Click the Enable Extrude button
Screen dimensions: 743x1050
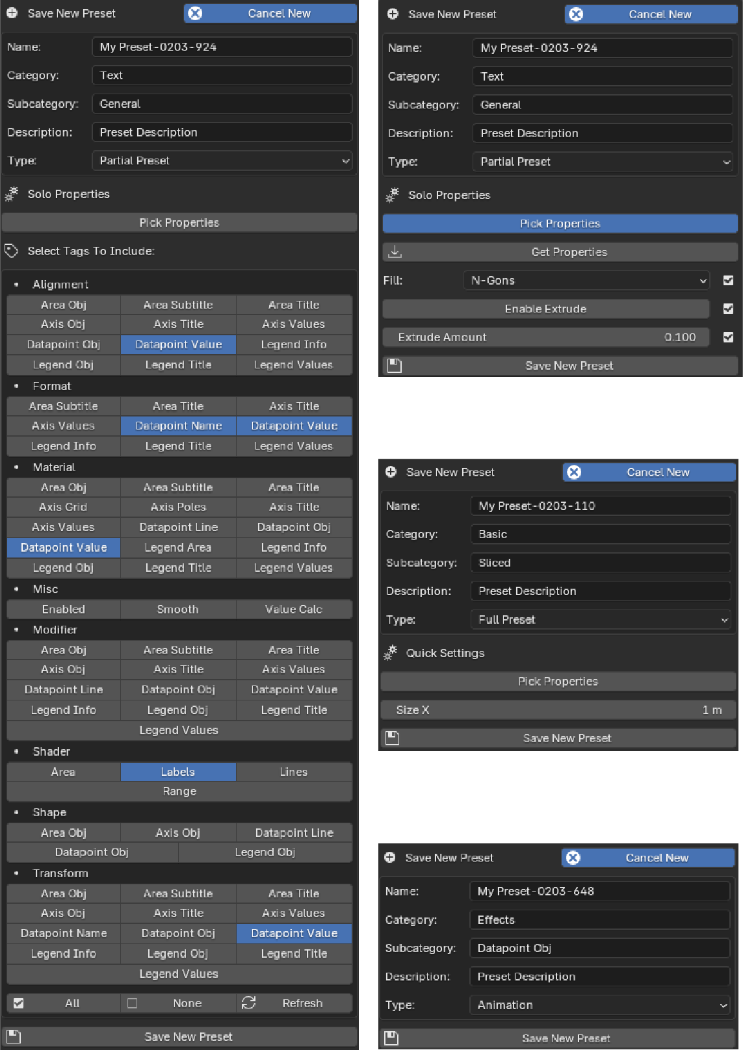coord(545,309)
